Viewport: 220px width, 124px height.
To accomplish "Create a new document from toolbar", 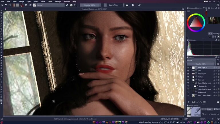I will [2, 5].
